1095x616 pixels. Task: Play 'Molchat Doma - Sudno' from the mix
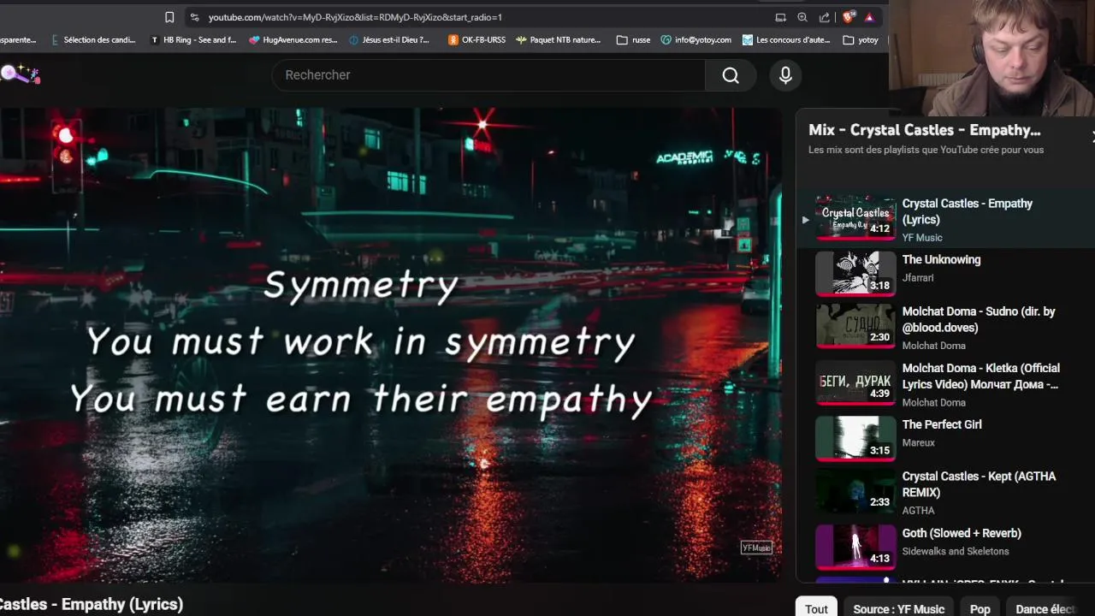(979, 319)
